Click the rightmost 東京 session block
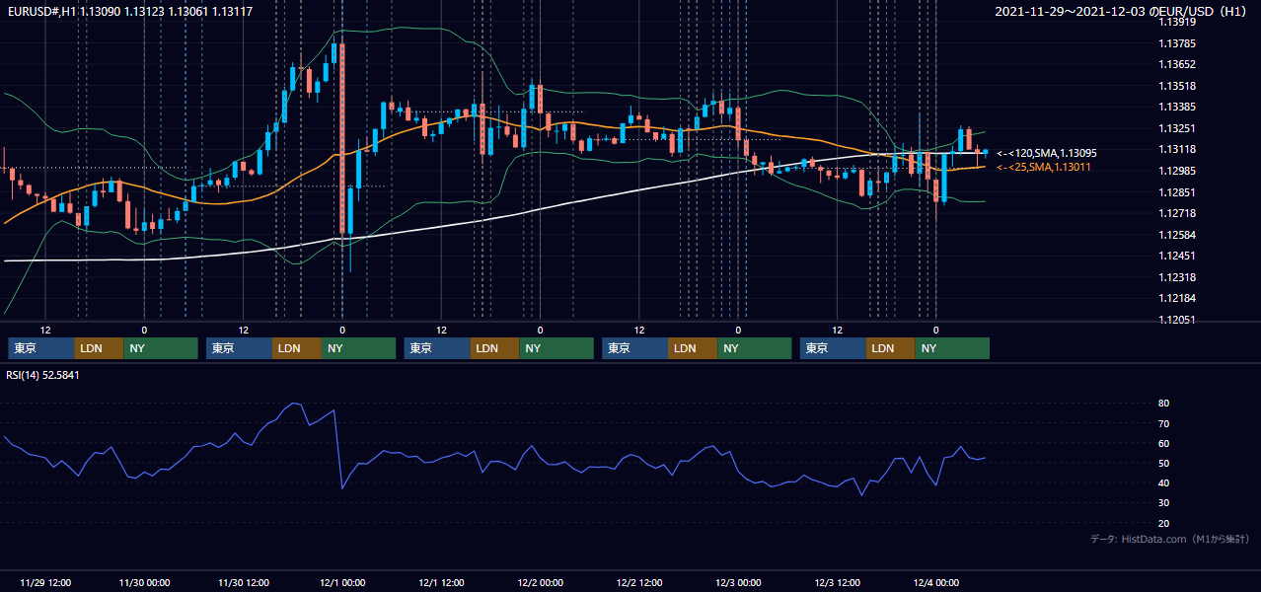Viewport: 1261px width, 592px height. [833, 348]
